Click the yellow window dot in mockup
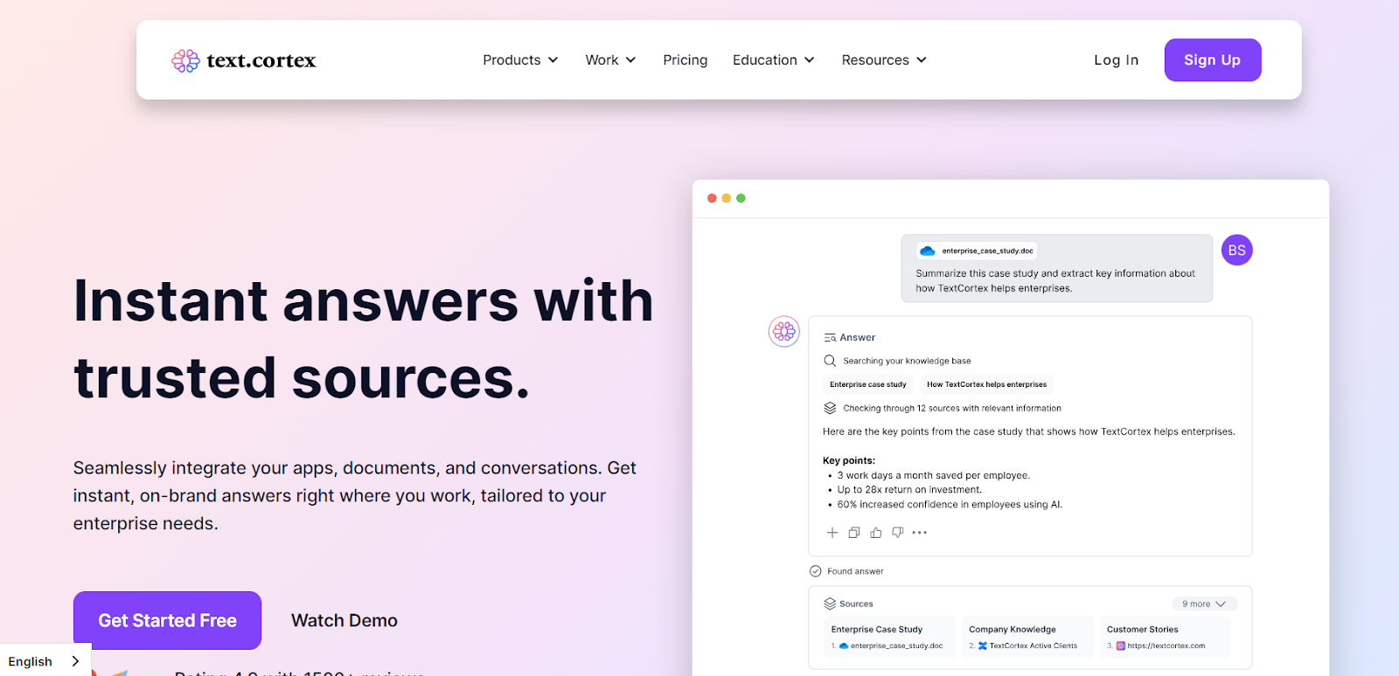This screenshot has height=676, width=1399. point(726,198)
